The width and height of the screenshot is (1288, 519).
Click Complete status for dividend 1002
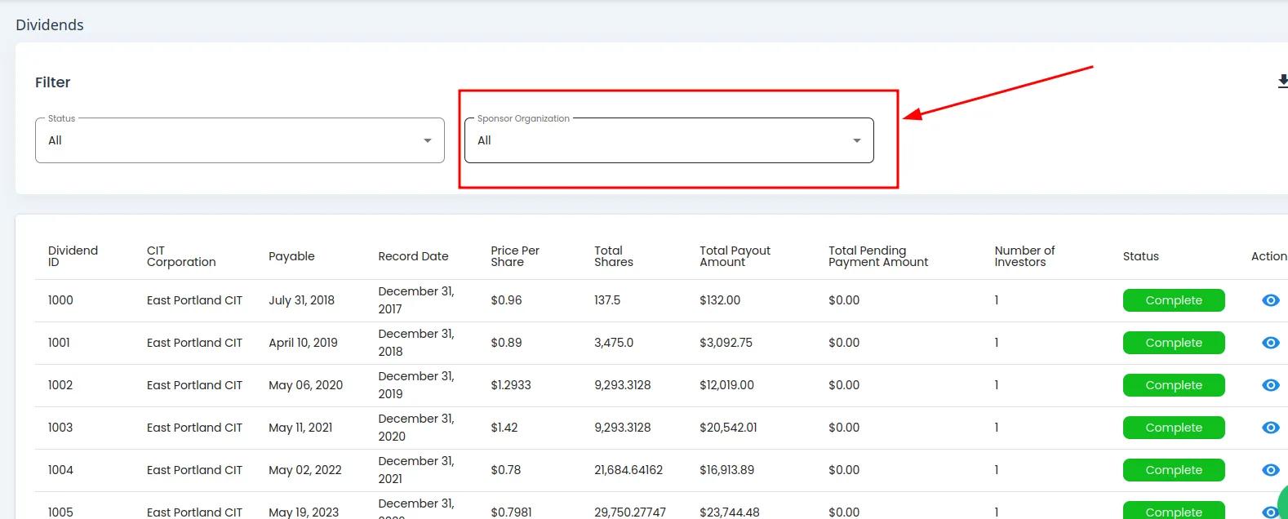(x=1173, y=385)
